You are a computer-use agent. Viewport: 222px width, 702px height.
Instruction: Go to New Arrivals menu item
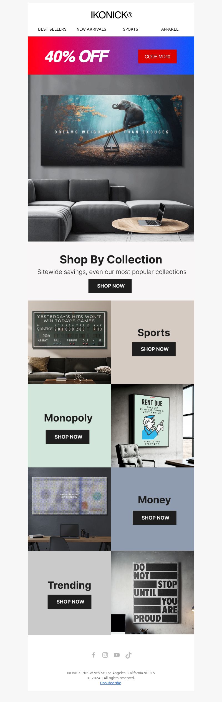(x=91, y=29)
